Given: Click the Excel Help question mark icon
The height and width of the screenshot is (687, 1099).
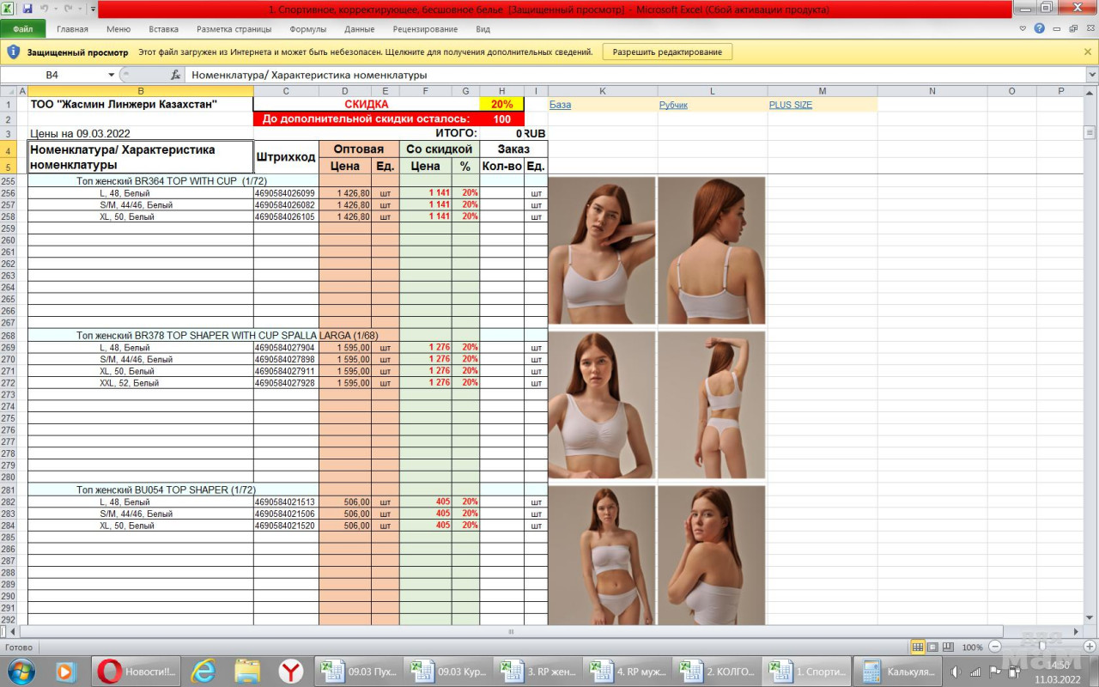Looking at the screenshot, I should pyautogui.click(x=1040, y=28).
